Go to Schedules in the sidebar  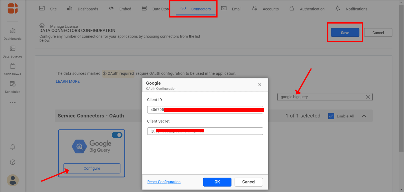tap(12, 84)
